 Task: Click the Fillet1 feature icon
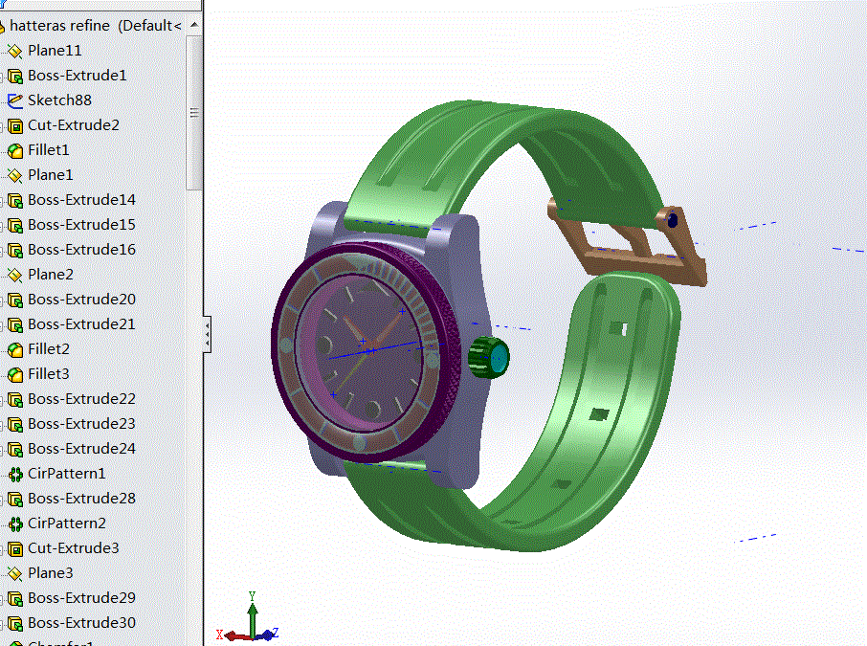pos(15,150)
